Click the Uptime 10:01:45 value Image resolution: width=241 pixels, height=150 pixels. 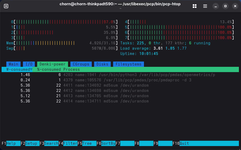click(149, 54)
